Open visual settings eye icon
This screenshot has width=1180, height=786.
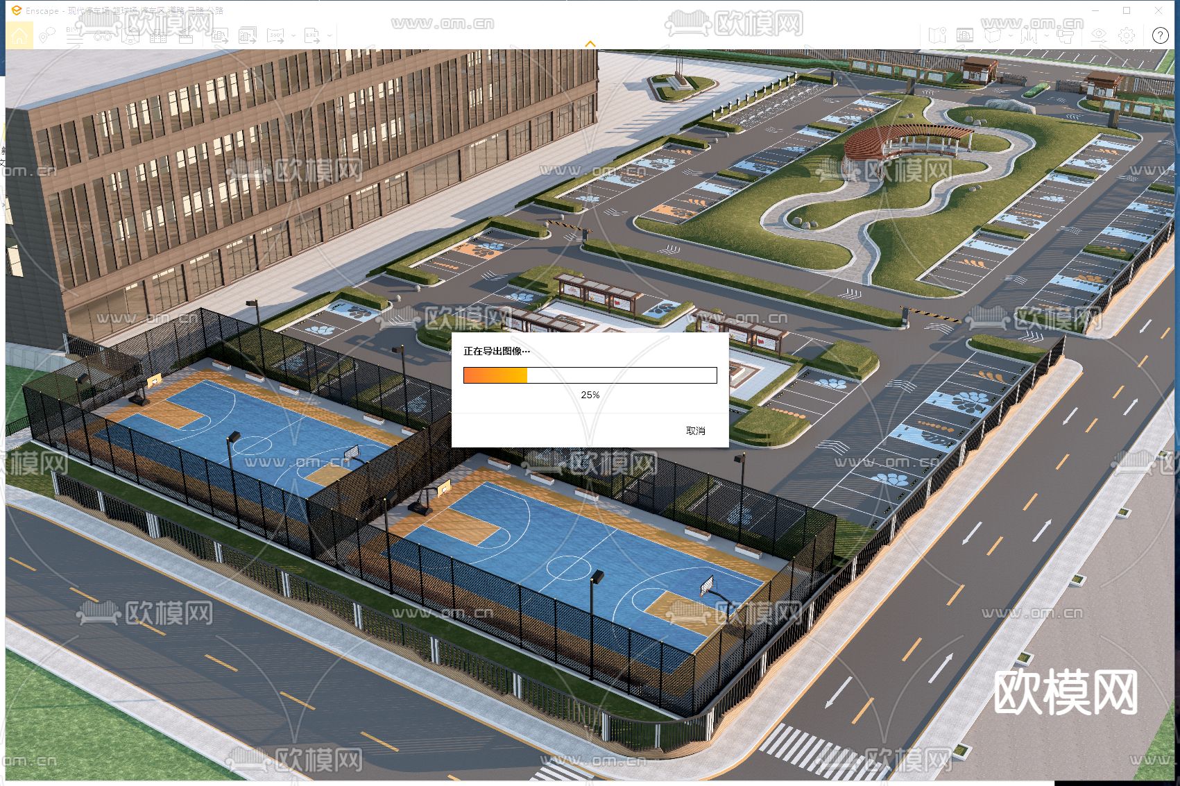[x=1099, y=35]
